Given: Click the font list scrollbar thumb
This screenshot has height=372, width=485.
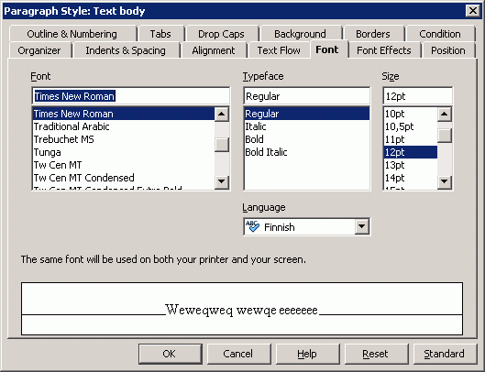Looking at the screenshot, I should [x=222, y=145].
